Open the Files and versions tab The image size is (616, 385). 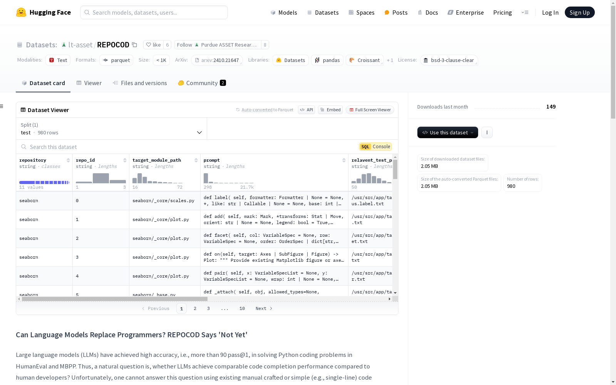[x=140, y=83]
